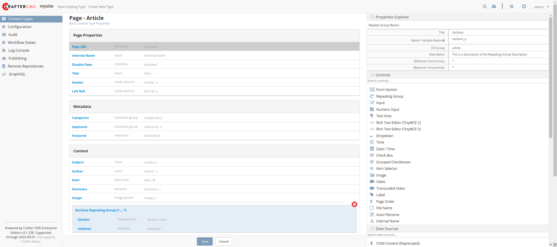557x247 pixels.
Task: Click the Save button
Action: pyautogui.click(x=205, y=241)
